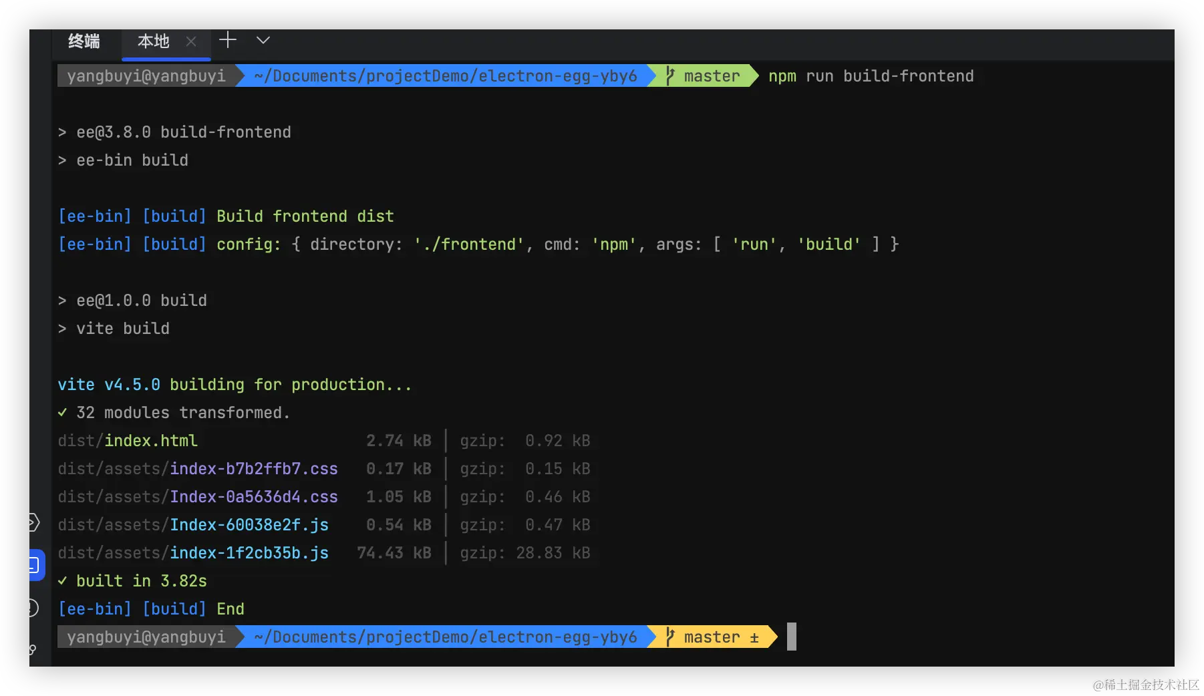Expand the terminal tab options chevron
The height and width of the screenshot is (696, 1204).
point(263,40)
